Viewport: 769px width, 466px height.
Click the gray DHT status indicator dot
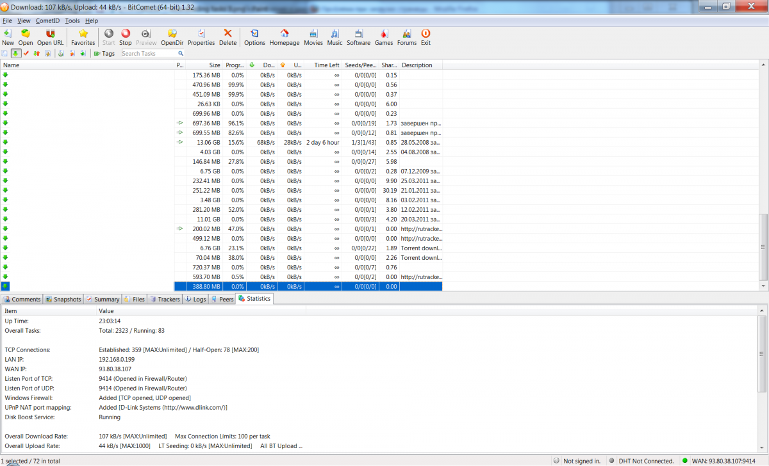[x=612, y=461]
